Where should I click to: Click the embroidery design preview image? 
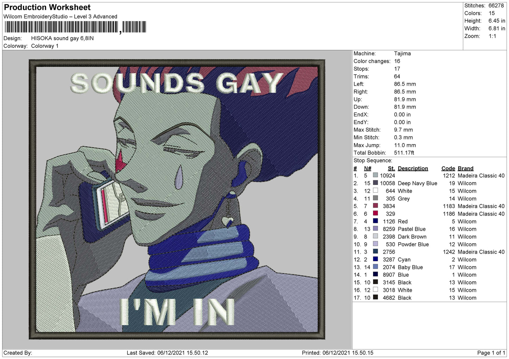(x=177, y=199)
